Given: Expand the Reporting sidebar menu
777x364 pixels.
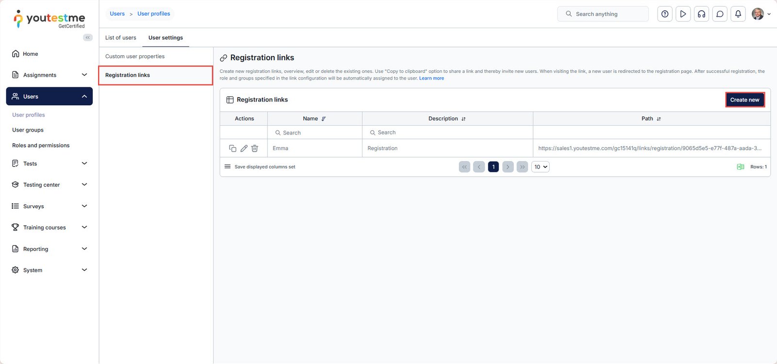Looking at the screenshot, I should (84, 249).
